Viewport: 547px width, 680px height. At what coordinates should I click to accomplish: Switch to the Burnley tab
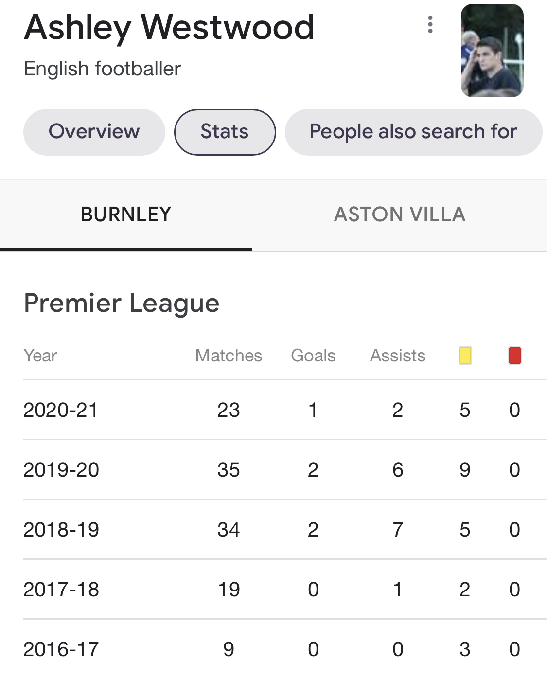[126, 215]
